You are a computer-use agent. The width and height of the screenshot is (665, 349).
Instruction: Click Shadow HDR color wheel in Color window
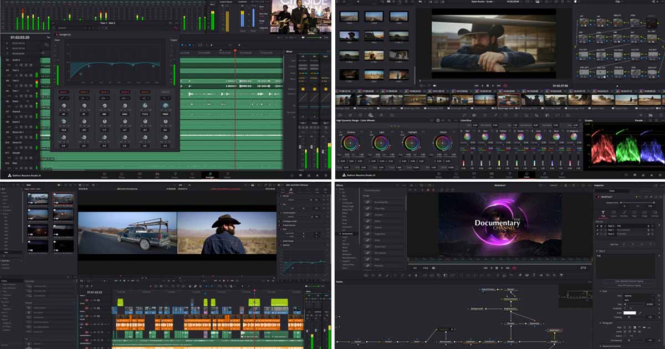tap(349, 143)
